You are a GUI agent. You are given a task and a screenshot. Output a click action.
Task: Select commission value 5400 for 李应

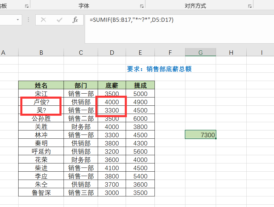tap(140, 176)
